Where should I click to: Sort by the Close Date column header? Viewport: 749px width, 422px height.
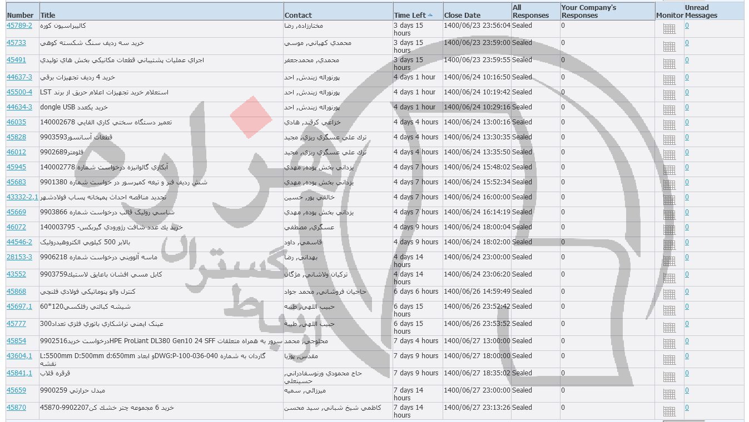coord(462,15)
